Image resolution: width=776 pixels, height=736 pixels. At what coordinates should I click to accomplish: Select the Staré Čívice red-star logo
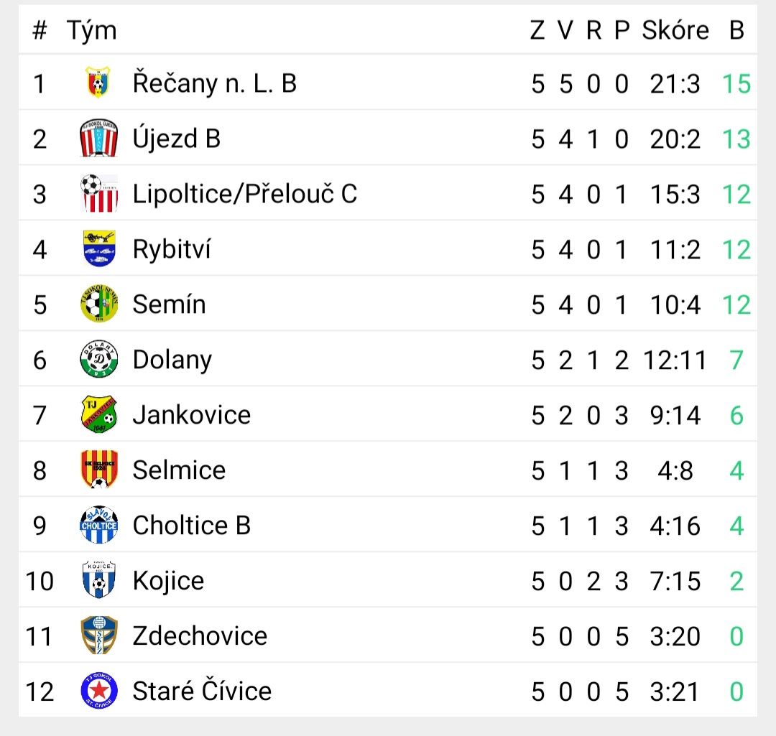point(99,691)
